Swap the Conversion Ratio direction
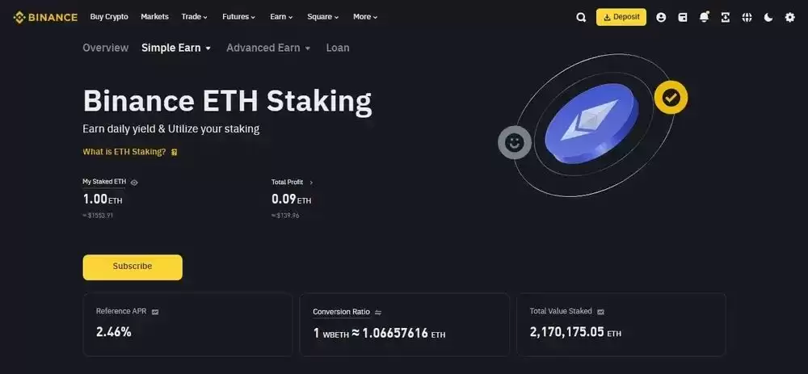This screenshot has width=808, height=374. point(378,312)
